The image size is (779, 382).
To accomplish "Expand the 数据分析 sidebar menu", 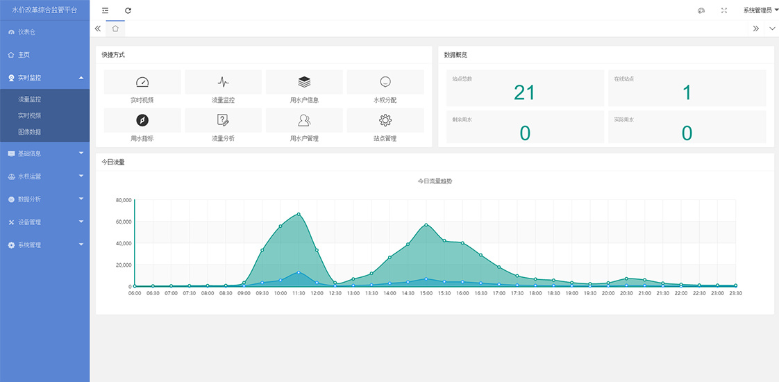I will pyautogui.click(x=44, y=199).
